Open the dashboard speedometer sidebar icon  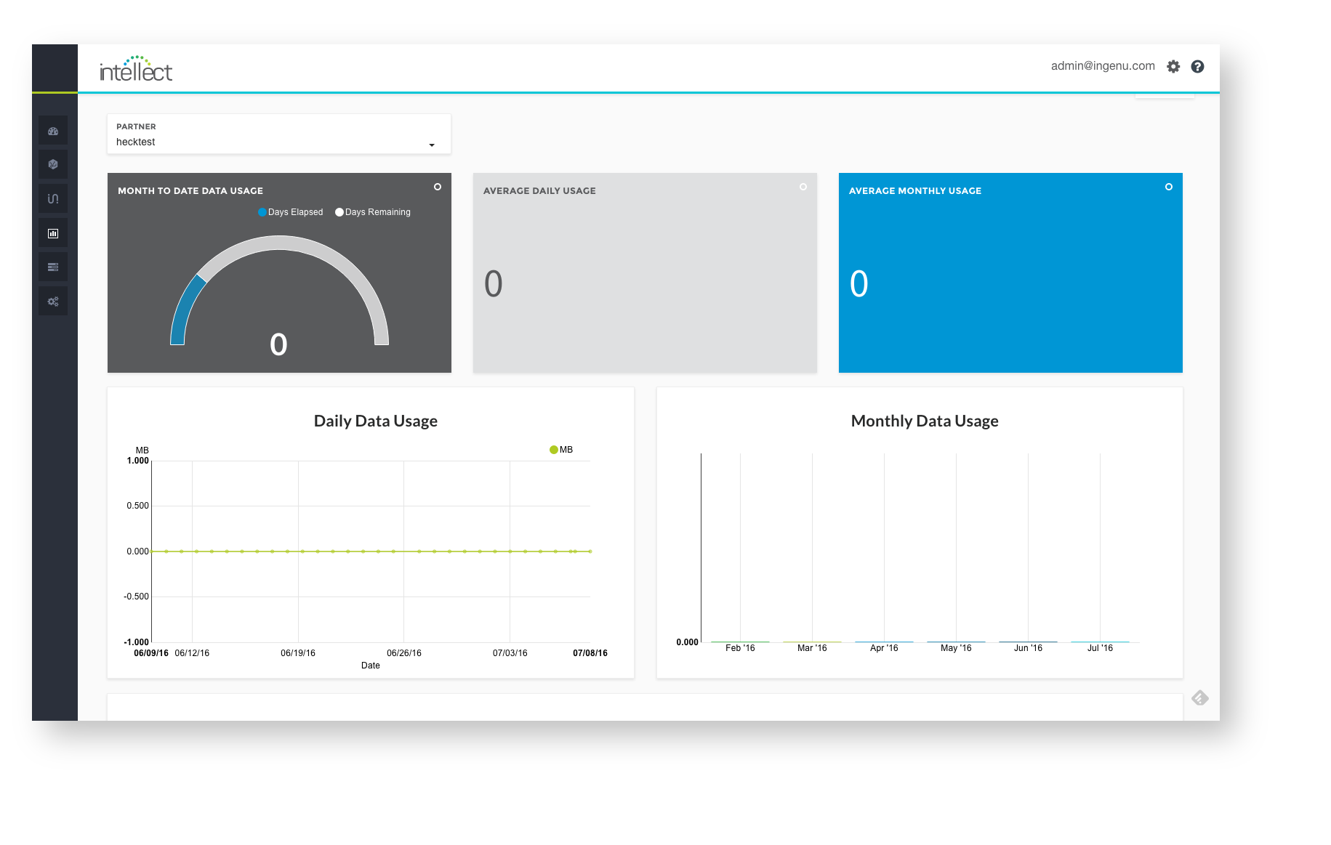click(x=53, y=131)
